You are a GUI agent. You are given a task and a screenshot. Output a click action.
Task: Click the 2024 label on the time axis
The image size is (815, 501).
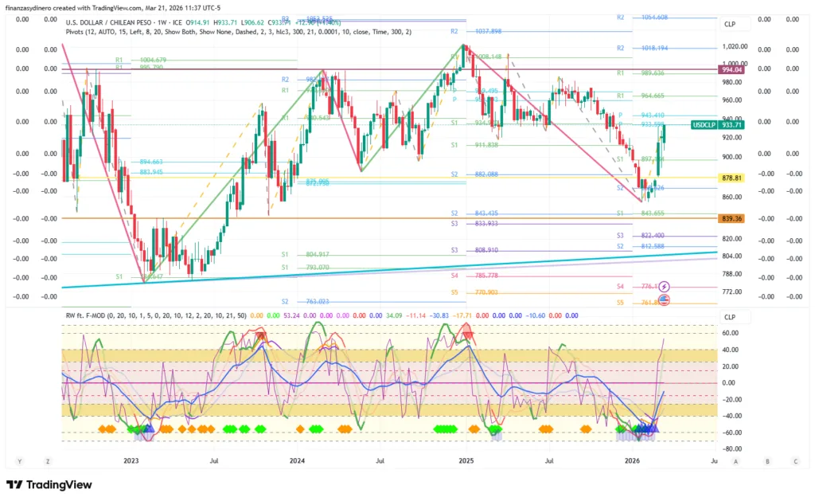pyautogui.click(x=297, y=460)
